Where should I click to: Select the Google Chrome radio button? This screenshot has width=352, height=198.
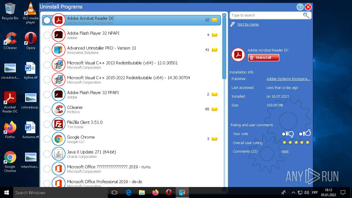47,139
